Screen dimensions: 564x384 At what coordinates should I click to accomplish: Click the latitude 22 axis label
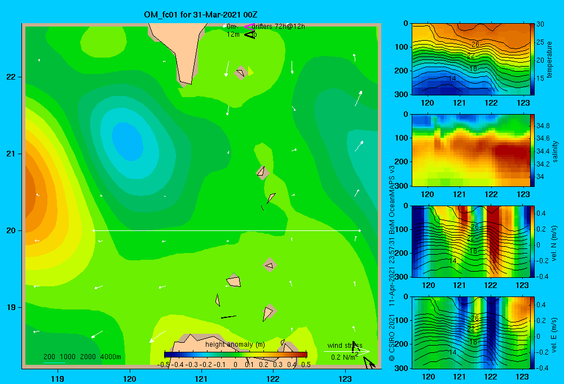pyautogui.click(x=11, y=77)
